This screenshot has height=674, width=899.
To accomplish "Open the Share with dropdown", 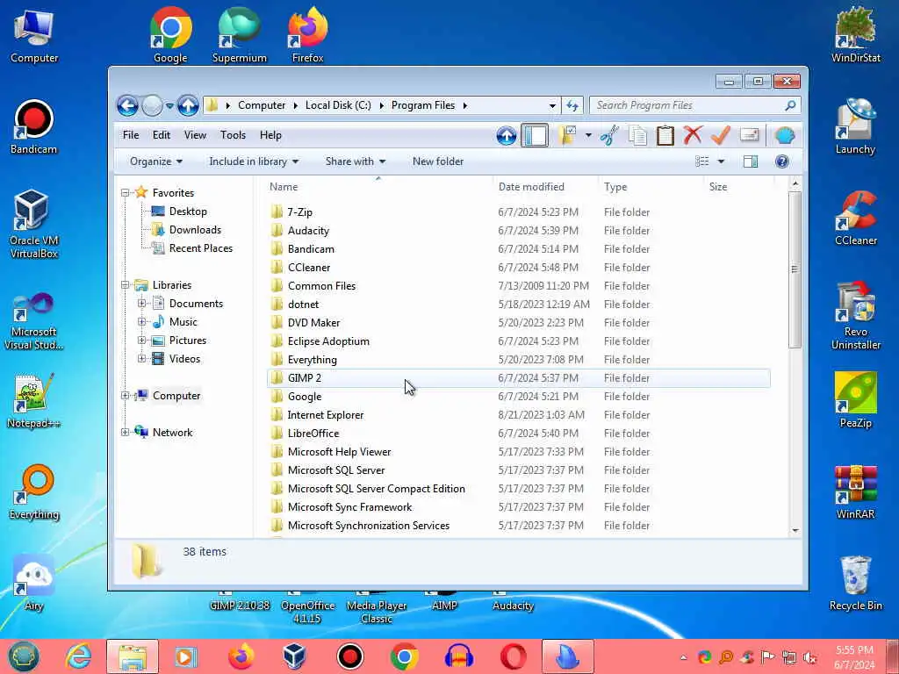I will coord(356,161).
